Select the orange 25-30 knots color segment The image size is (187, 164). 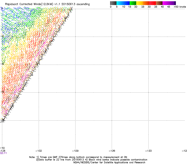tap(146, 3)
